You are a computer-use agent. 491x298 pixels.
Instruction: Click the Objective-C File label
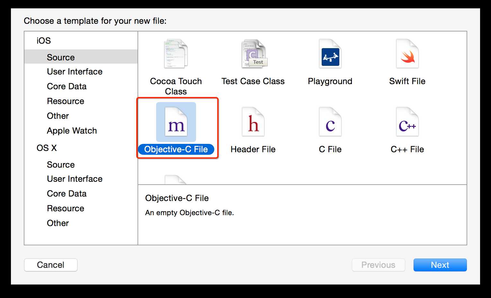click(x=176, y=149)
